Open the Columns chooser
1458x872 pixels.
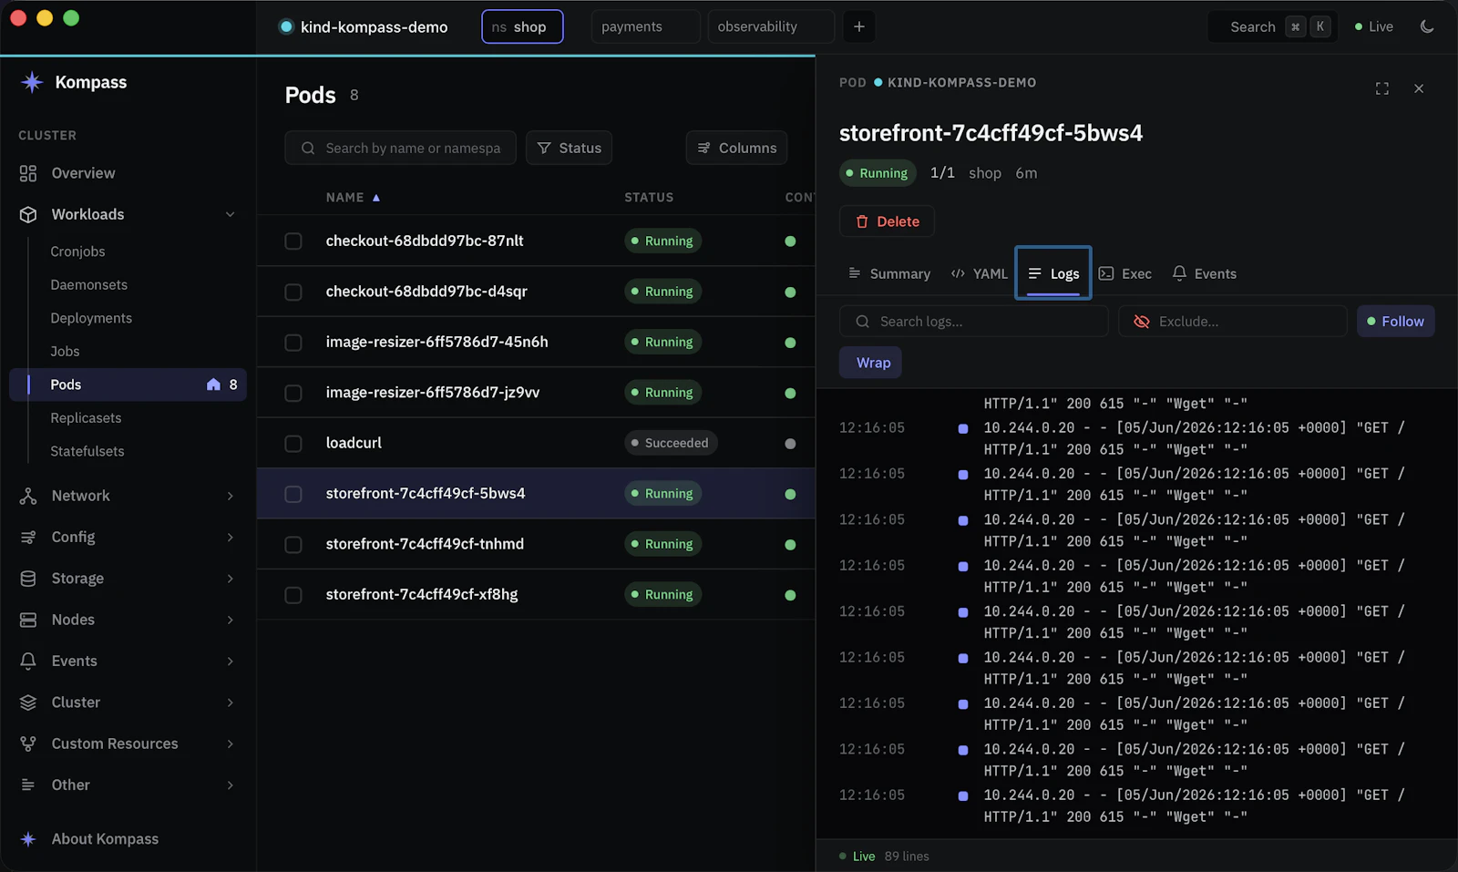pyautogui.click(x=736, y=148)
